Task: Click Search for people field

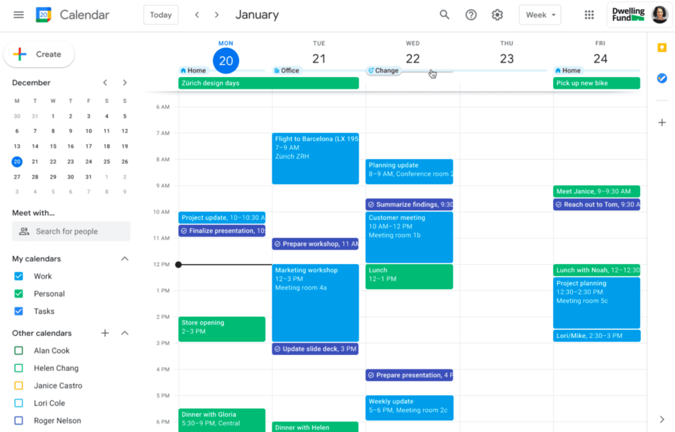Action: coord(71,232)
